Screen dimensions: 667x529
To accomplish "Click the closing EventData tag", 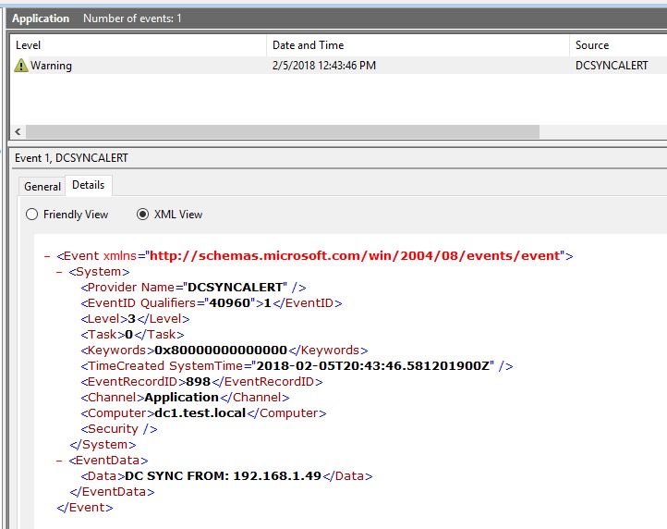I will (x=113, y=492).
